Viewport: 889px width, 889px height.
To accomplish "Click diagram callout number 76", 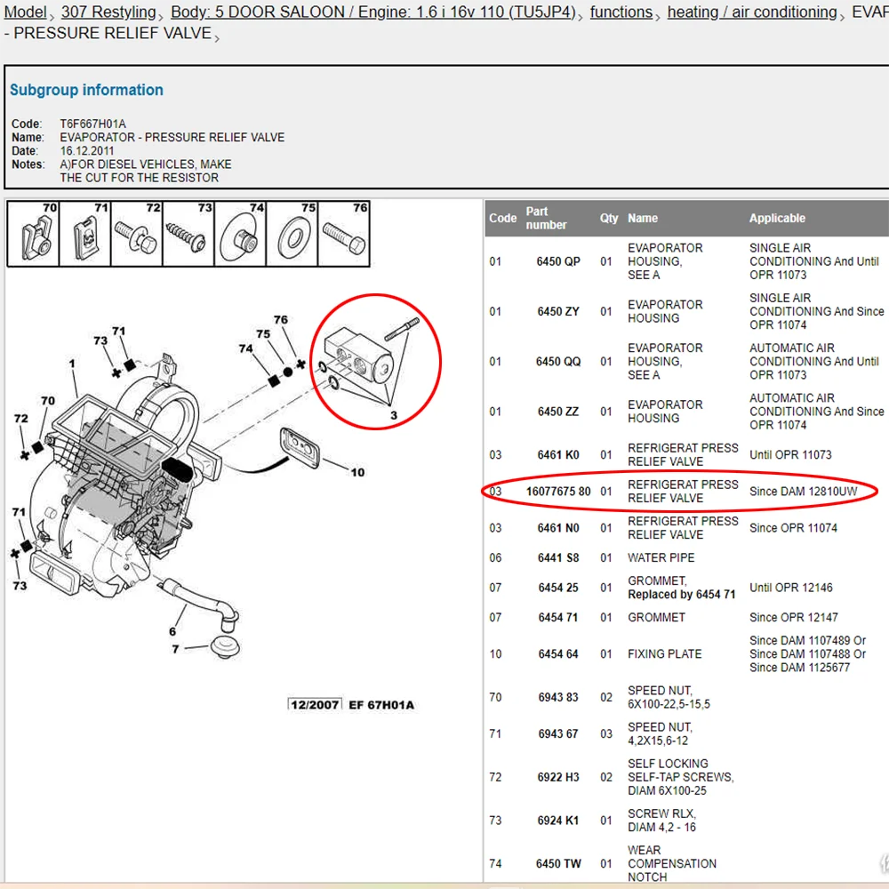I will tap(280, 319).
